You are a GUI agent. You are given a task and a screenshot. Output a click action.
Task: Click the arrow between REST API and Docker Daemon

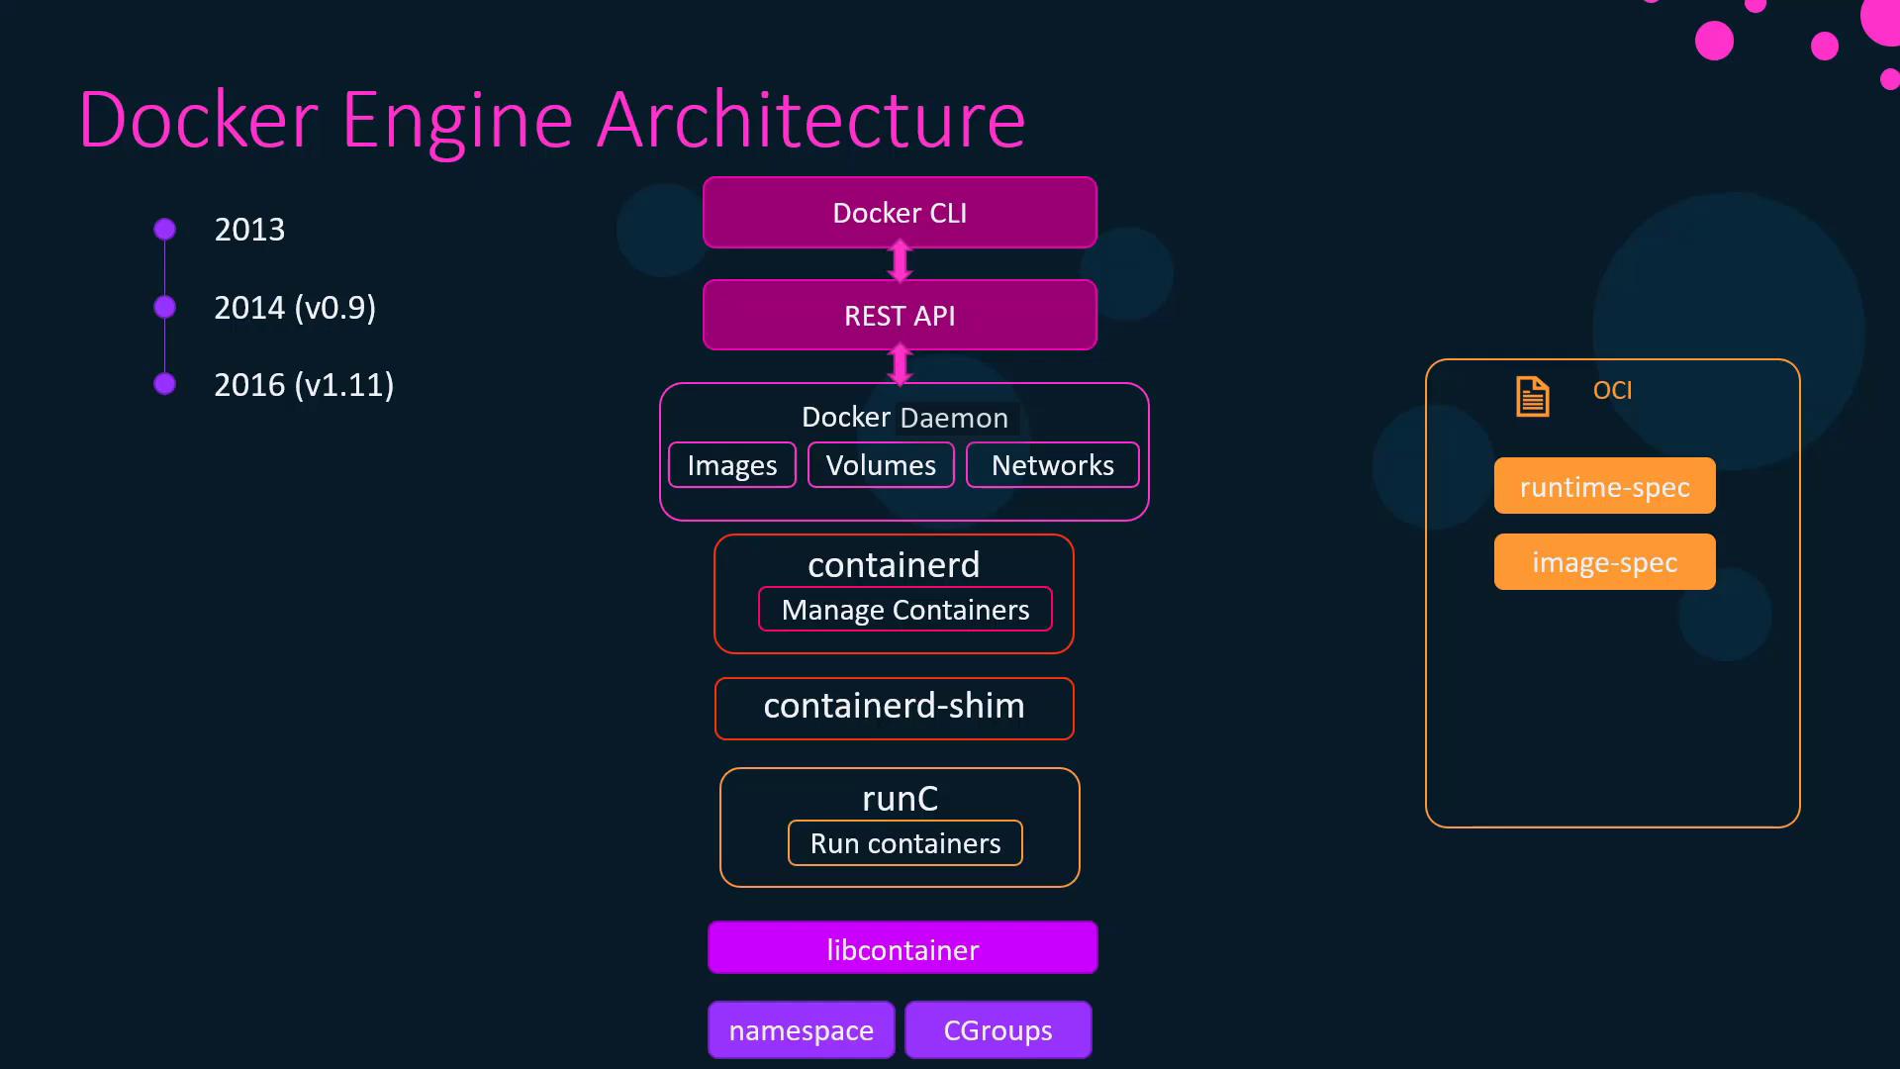pyautogui.click(x=900, y=365)
